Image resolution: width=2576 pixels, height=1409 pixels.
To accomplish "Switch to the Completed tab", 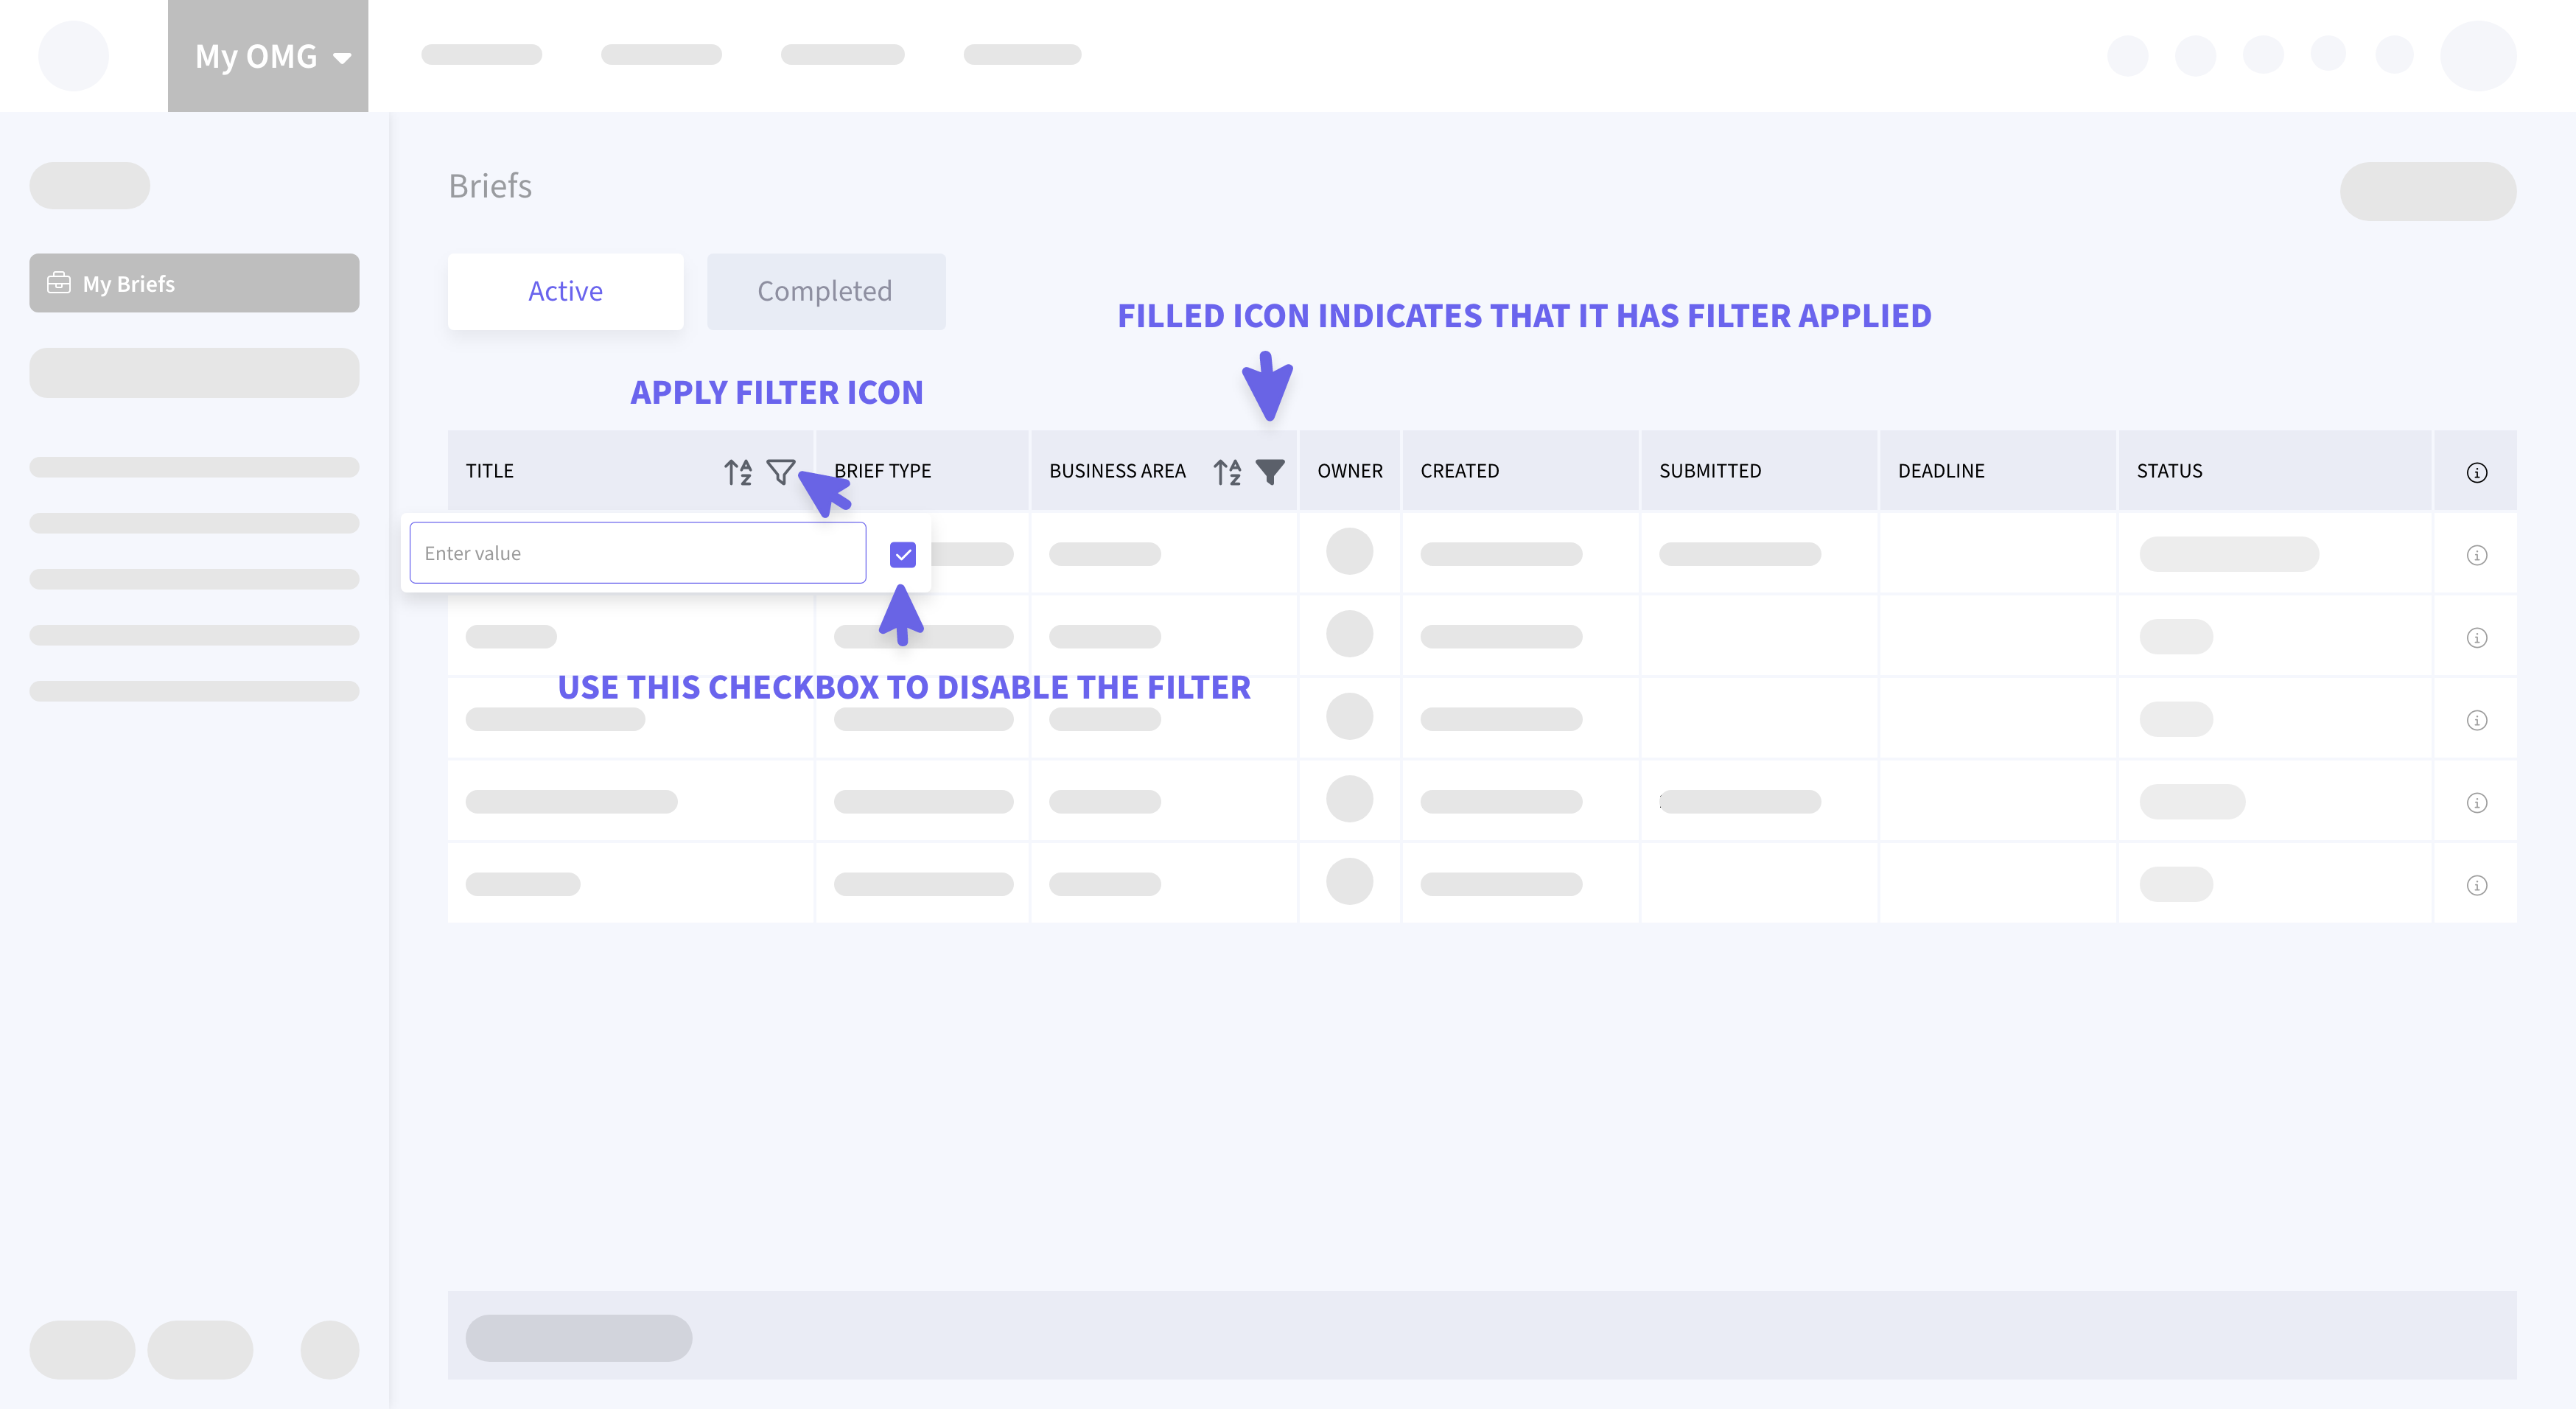I will point(825,291).
